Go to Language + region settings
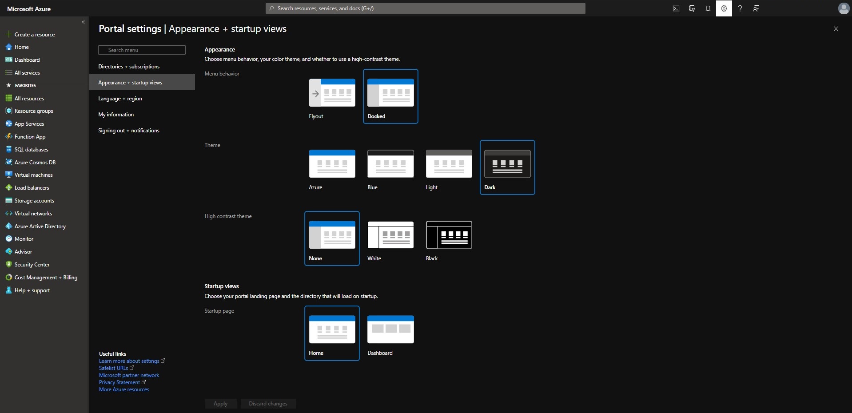852x413 pixels. pyautogui.click(x=120, y=99)
